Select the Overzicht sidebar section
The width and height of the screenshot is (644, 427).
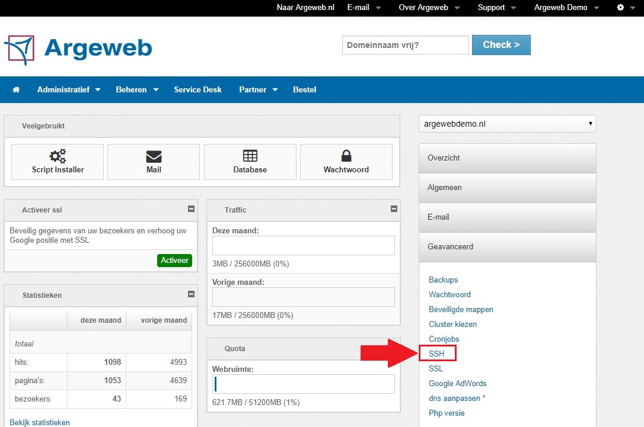pos(507,158)
